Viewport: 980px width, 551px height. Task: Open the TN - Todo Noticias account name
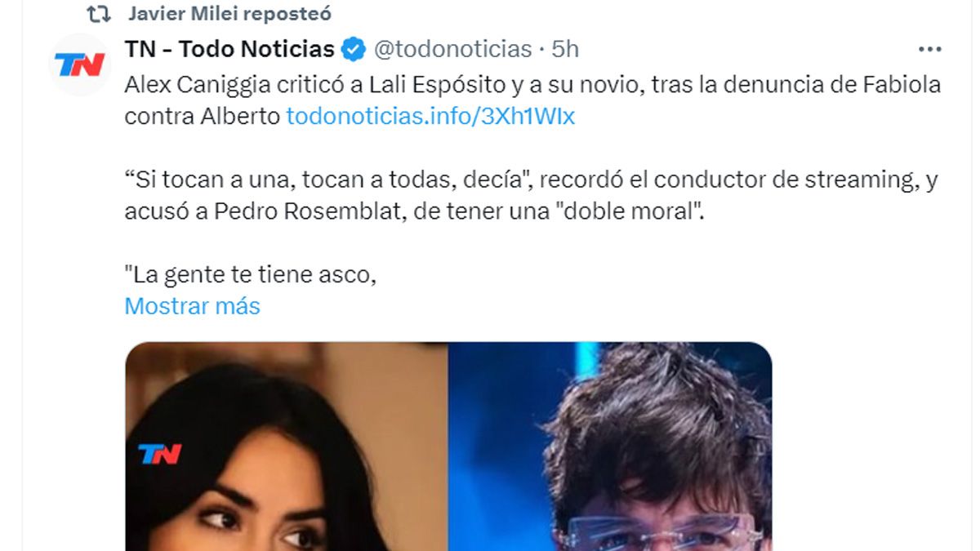click(x=229, y=49)
